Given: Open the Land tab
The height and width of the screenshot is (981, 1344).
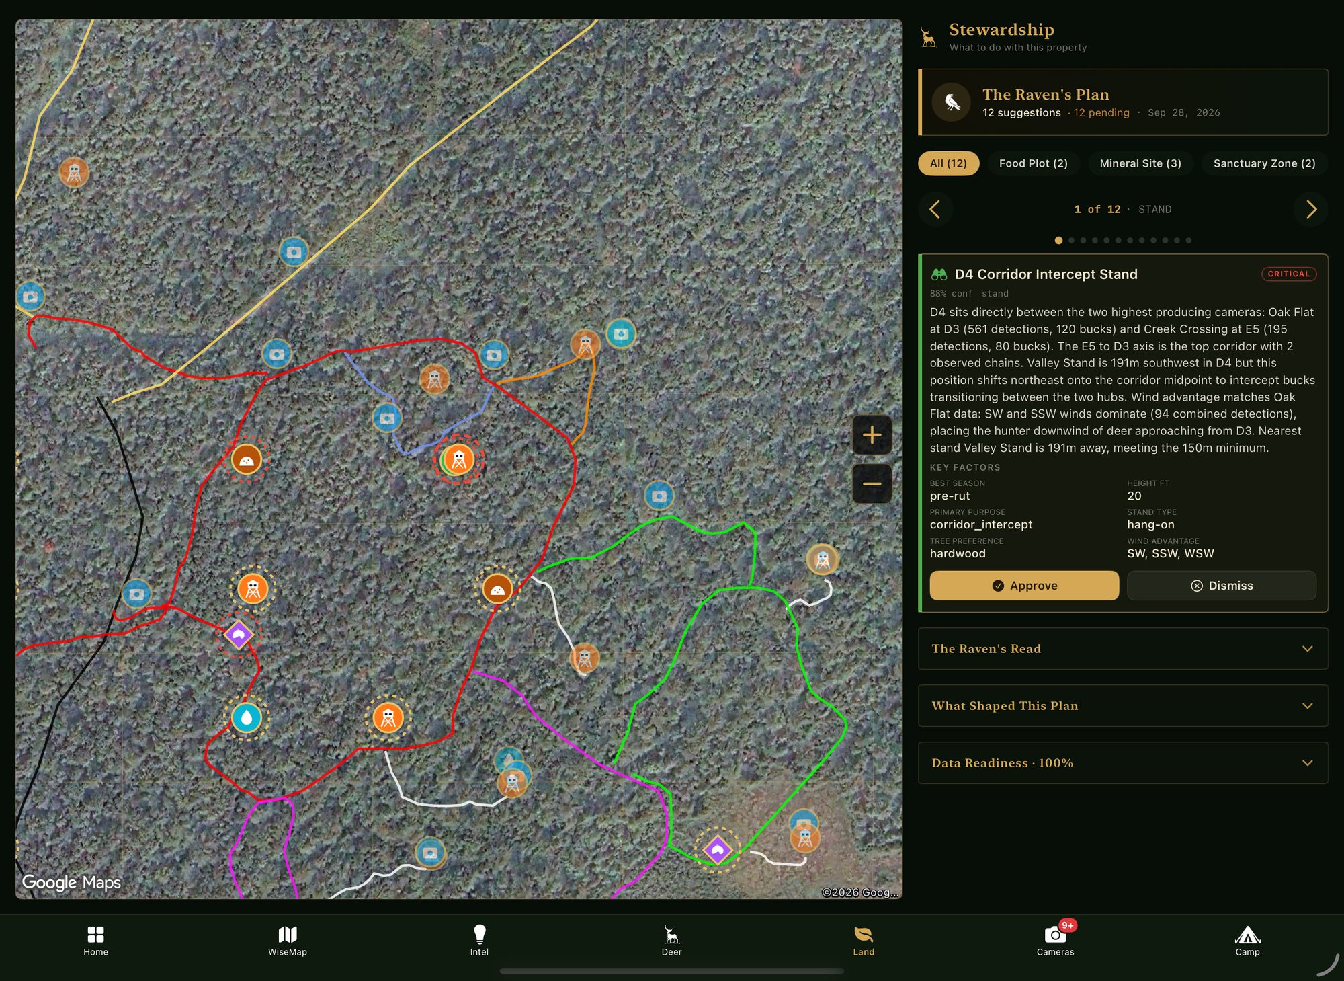Looking at the screenshot, I should click(x=864, y=940).
